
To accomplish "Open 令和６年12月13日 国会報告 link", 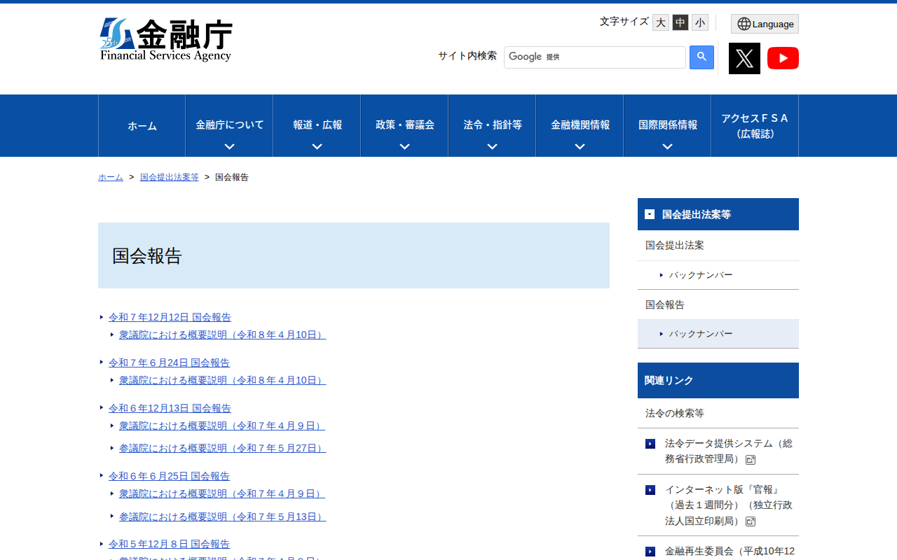I will click(170, 408).
